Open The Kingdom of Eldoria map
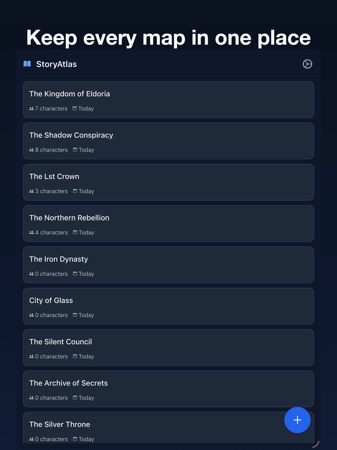Viewport: 337px width, 450px height. coord(168,100)
